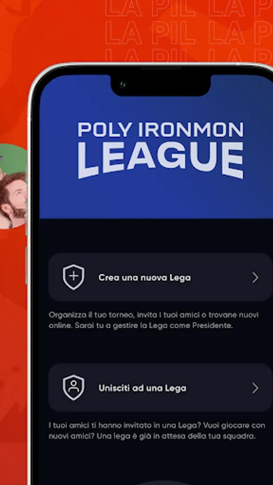This screenshot has width=273, height=485.
Task: Open chevron beside Crea una nuova Lega
Action: (x=255, y=278)
